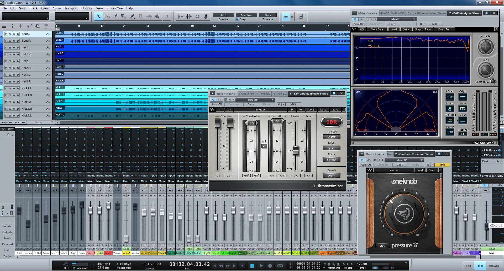Viewport: 504px width, 271px height.
Task: Select the Mute tool
Action: point(141,16)
